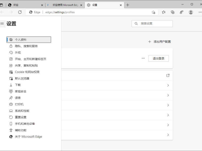202x151 pixels.
Task: Open the tab actions menu icon
Action: coord(1,5)
